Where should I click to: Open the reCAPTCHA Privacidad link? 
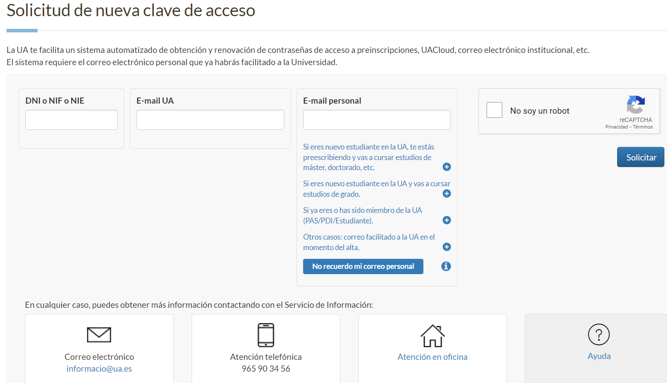click(x=616, y=127)
